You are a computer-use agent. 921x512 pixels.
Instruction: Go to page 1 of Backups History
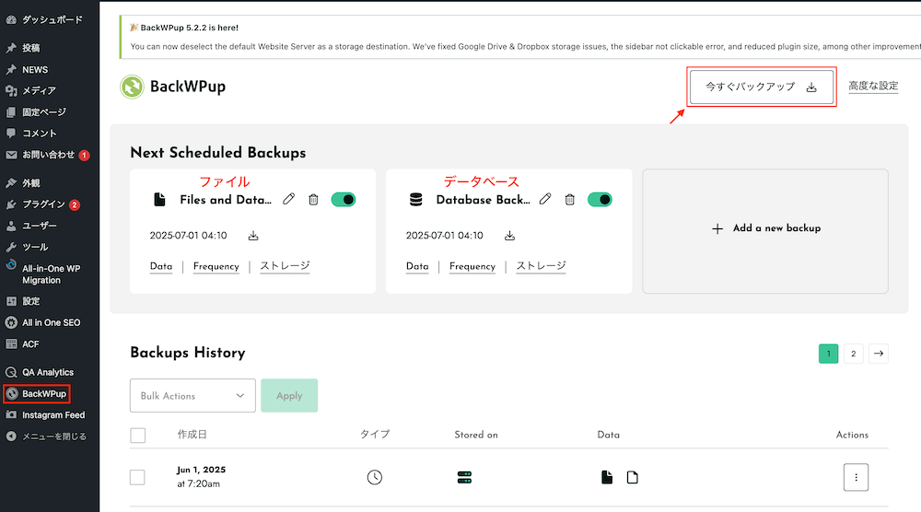click(828, 354)
